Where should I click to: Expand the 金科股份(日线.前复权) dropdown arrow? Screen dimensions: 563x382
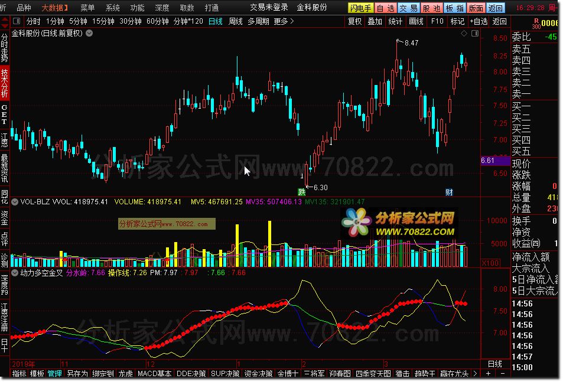point(89,33)
